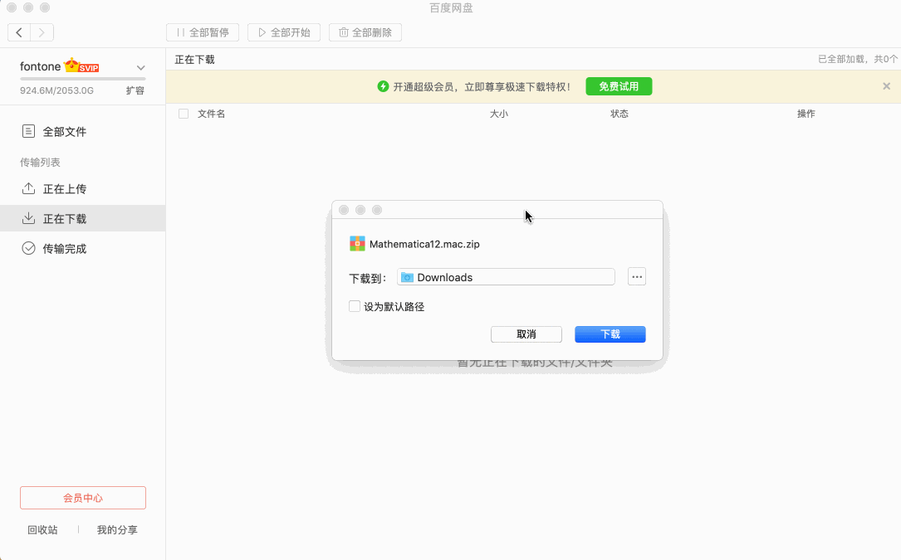Click the Downloads path field

506,277
